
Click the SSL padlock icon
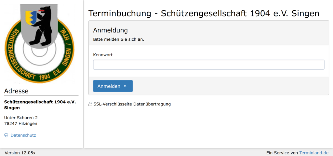(x=90, y=104)
